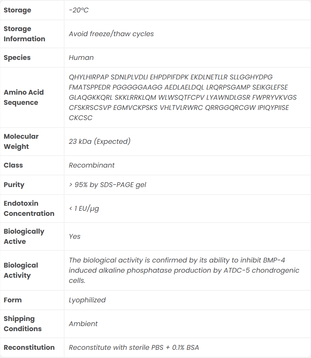
Task: Click the "Yes" biologically active value
Action: click(x=75, y=237)
